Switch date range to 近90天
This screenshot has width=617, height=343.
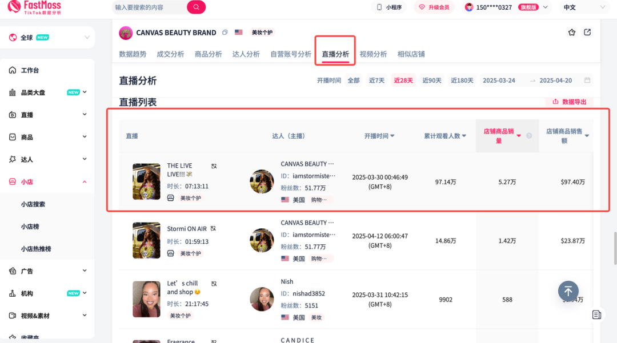point(432,80)
